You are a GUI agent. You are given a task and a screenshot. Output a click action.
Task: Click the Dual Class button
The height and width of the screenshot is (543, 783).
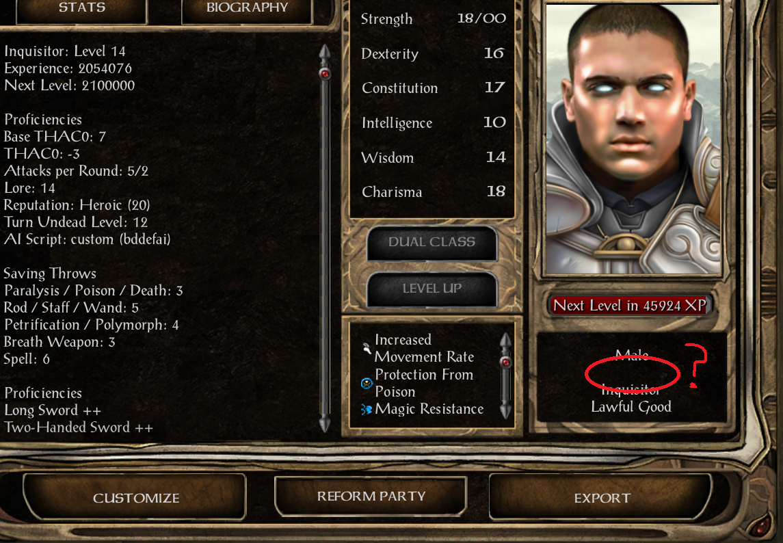[432, 242]
